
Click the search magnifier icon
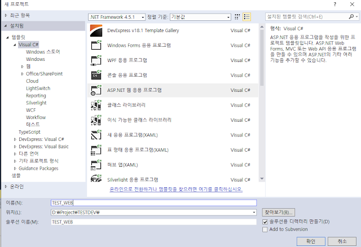pyautogui.click(x=351, y=16)
